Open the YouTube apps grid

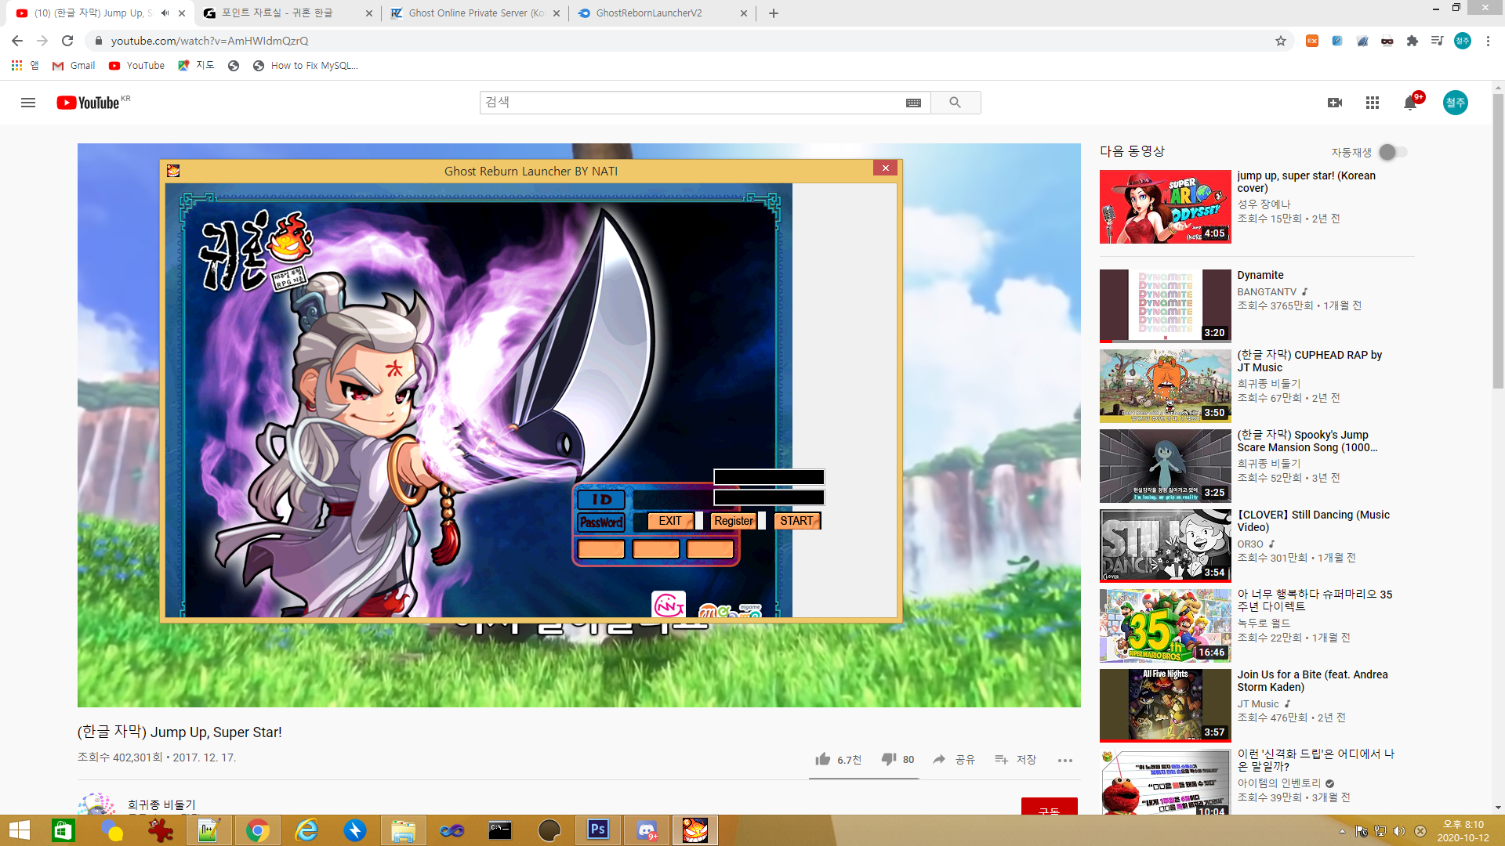(1373, 103)
